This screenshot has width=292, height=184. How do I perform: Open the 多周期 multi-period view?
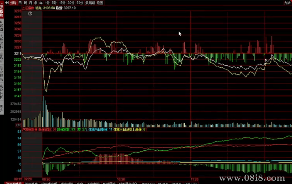click(x=89, y=3)
